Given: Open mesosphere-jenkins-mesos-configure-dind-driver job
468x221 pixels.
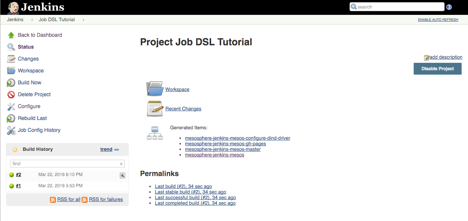Looking at the screenshot, I should pos(238,138).
